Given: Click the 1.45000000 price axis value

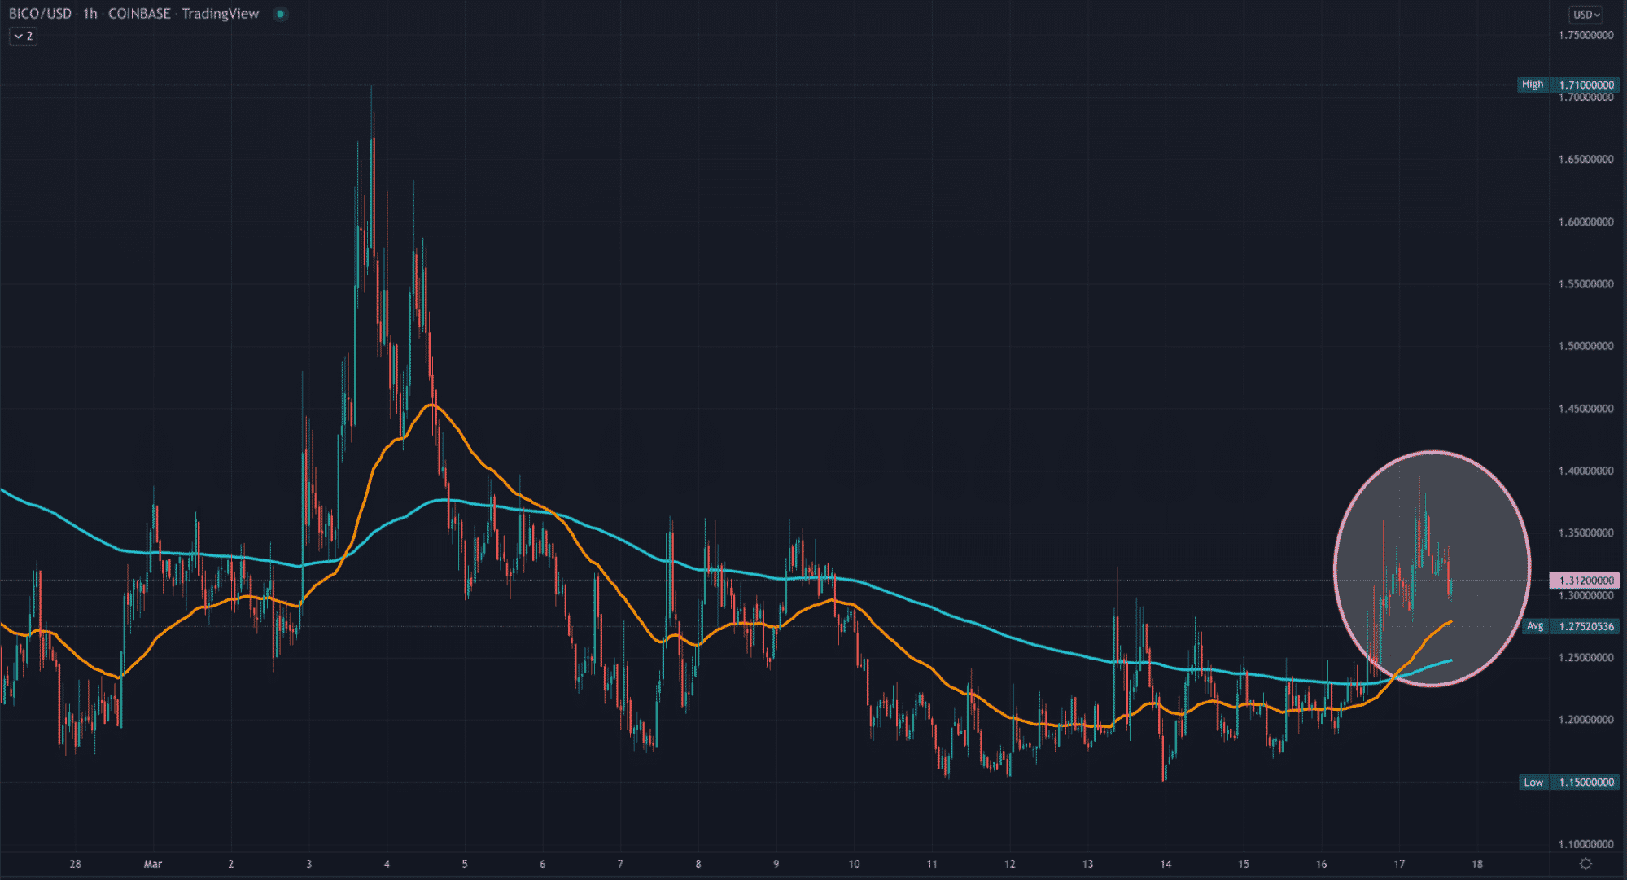Looking at the screenshot, I should pyautogui.click(x=1585, y=409).
